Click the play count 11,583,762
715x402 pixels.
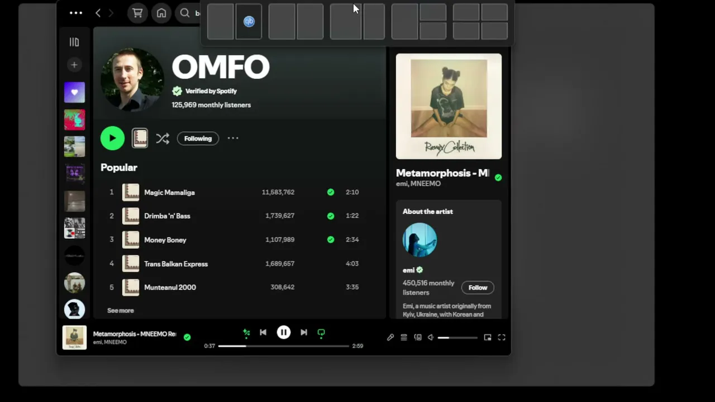(278, 192)
